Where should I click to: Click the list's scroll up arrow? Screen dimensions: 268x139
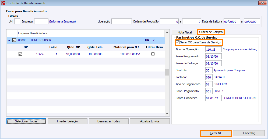click(167, 32)
